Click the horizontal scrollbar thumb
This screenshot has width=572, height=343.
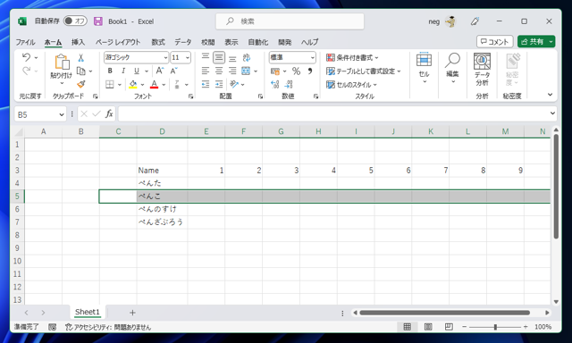tap(444, 313)
